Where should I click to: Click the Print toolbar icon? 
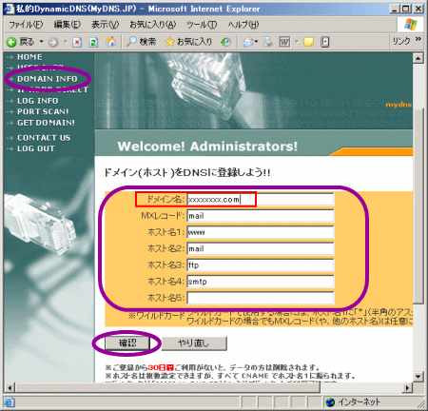[x=268, y=42]
